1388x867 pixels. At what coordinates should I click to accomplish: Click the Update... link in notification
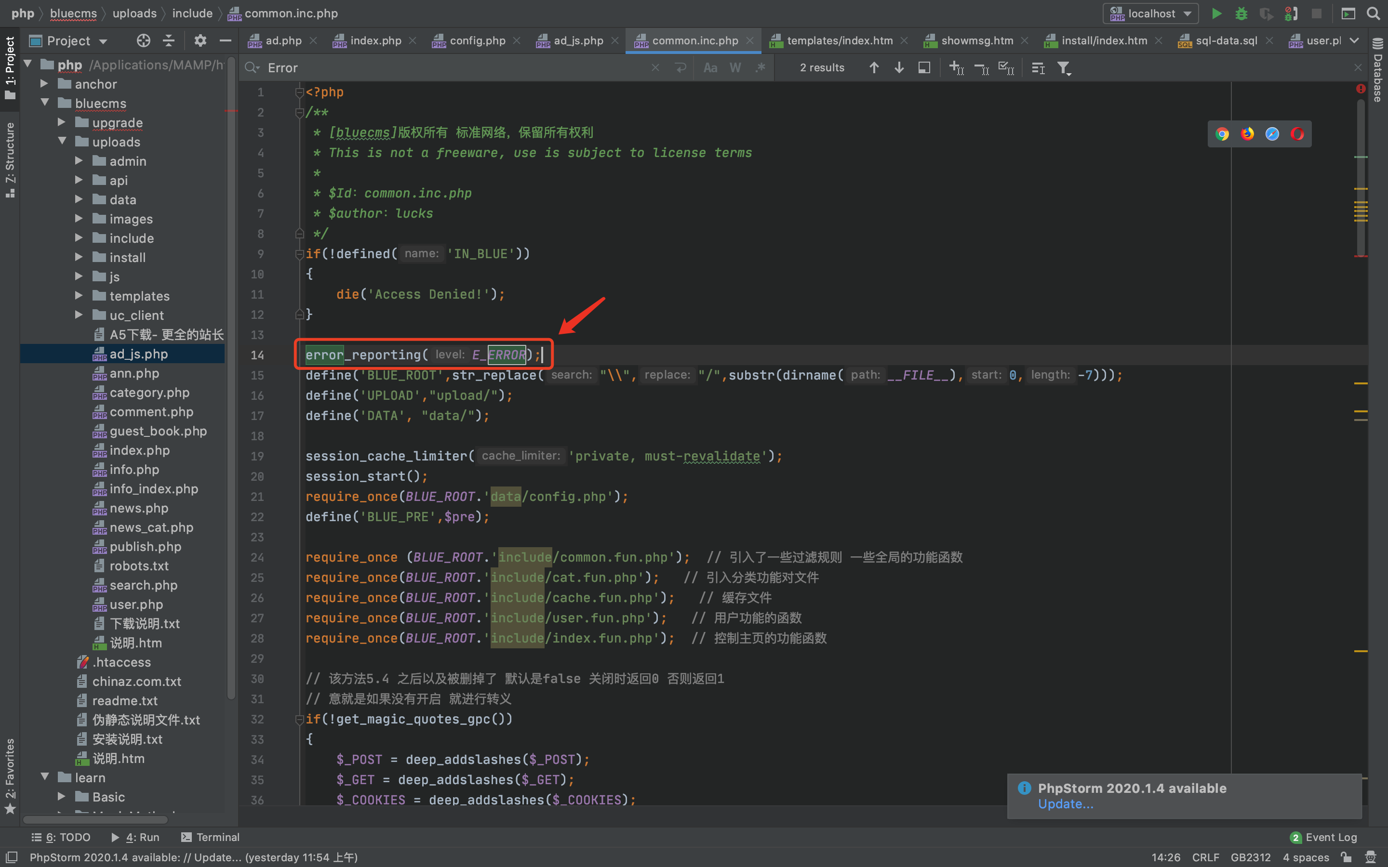coord(1065,804)
